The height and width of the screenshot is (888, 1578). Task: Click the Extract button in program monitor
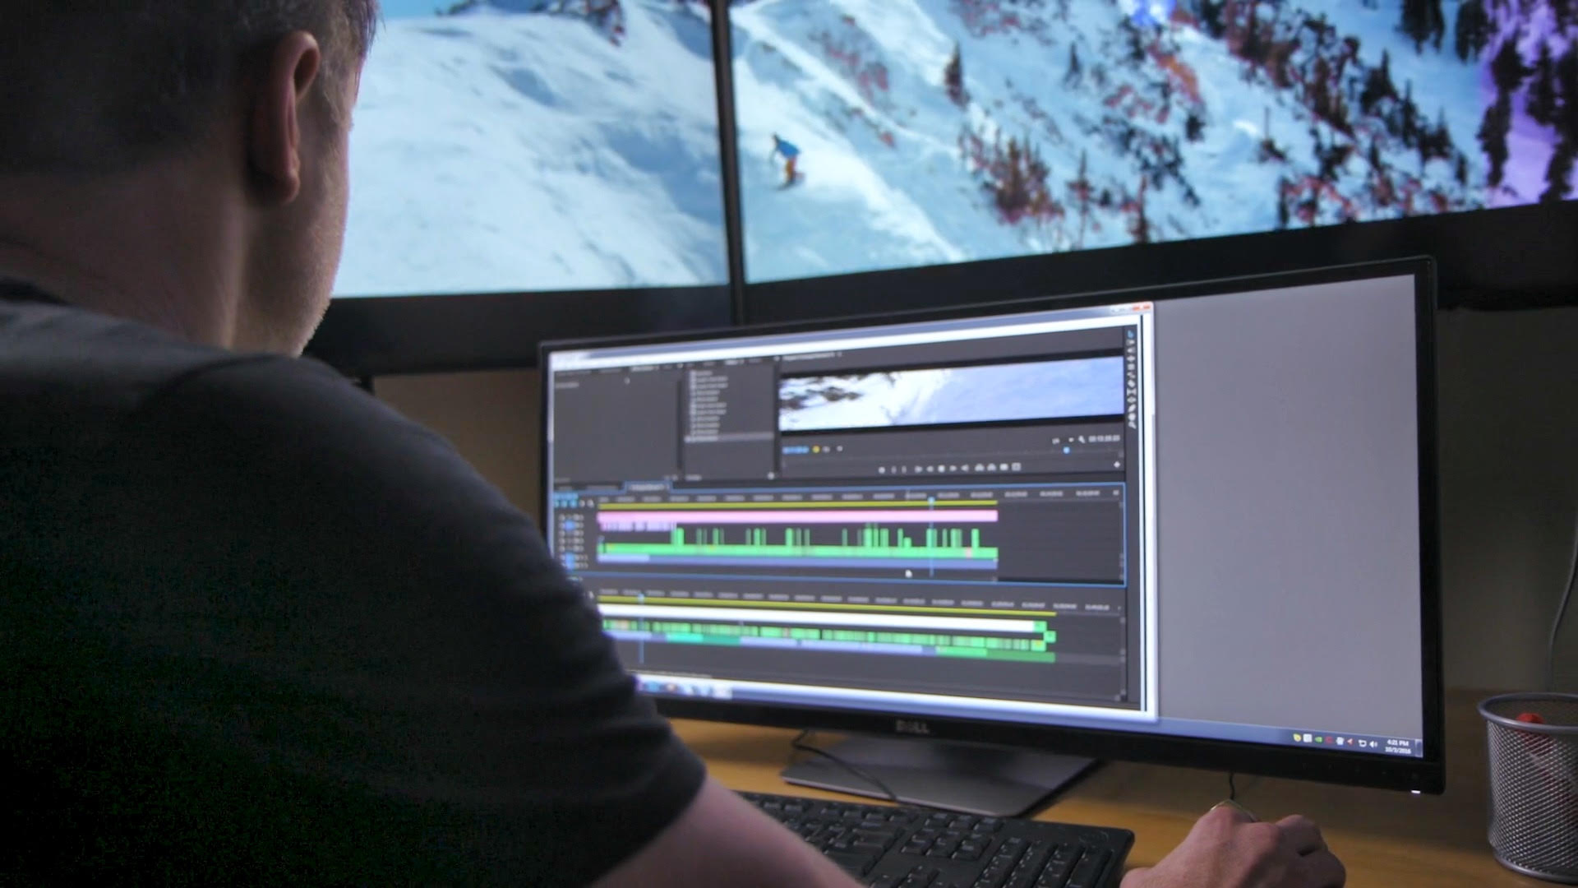click(991, 467)
